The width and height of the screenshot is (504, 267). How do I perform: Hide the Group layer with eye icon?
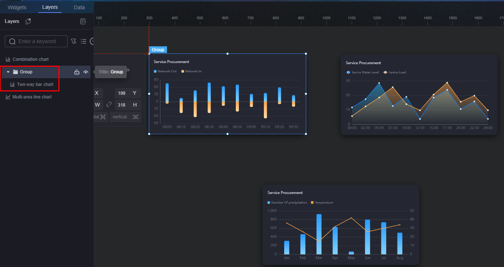point(86,72)
